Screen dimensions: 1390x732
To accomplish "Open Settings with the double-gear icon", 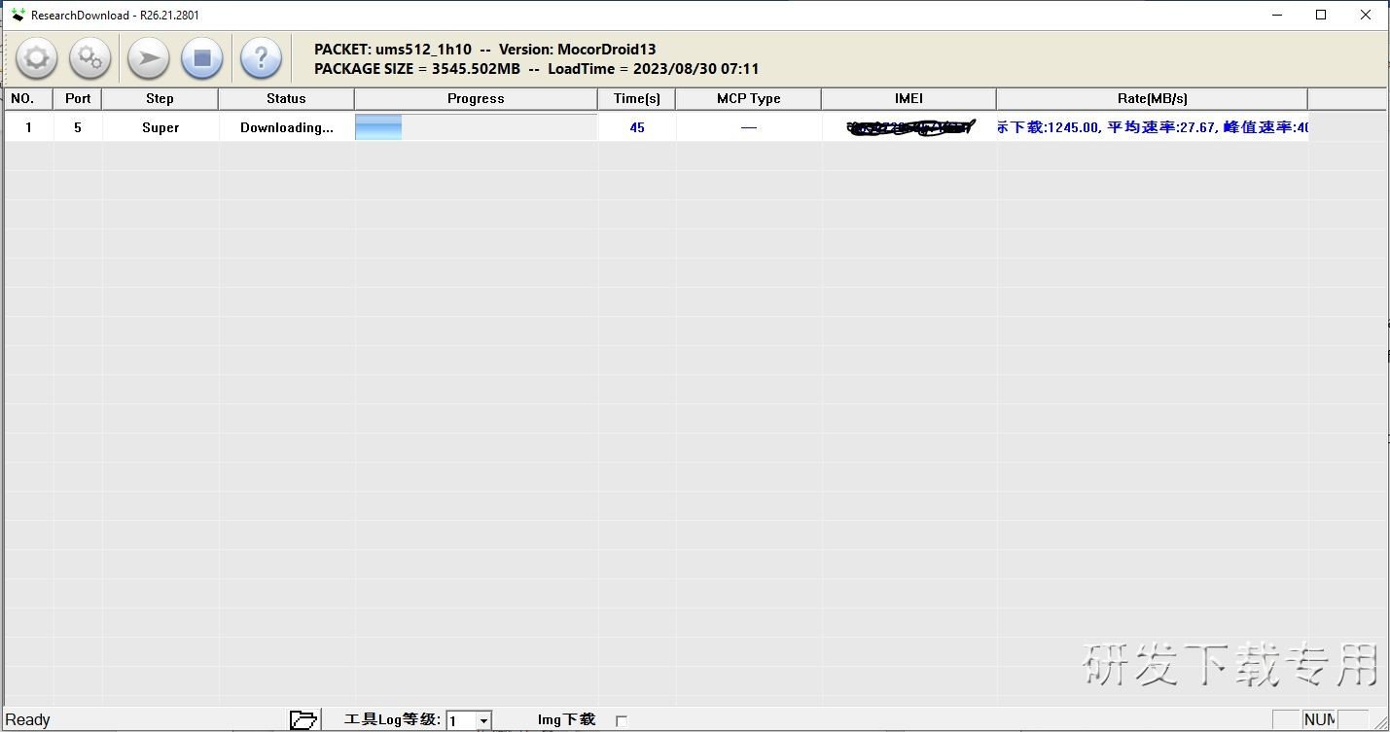I will point(89,59).
